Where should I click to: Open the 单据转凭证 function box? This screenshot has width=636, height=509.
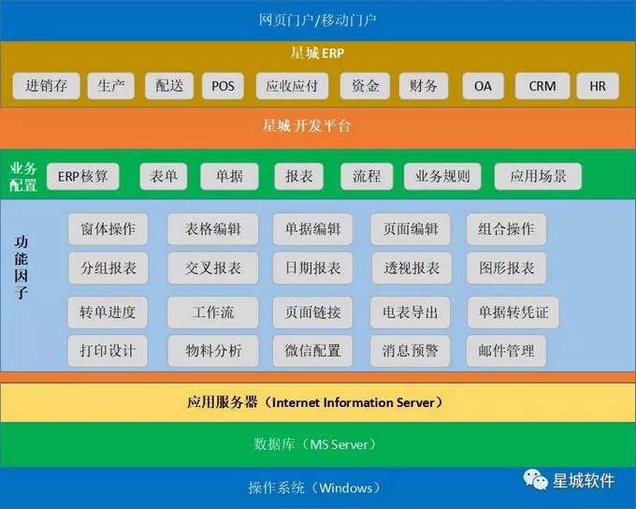click(x=513, y=313)
